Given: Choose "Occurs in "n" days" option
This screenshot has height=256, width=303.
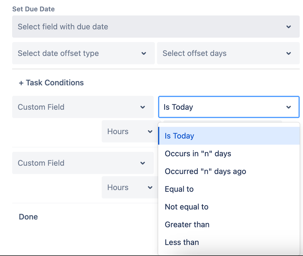Looking at the screenshot, I should click(x=198, y=154).
